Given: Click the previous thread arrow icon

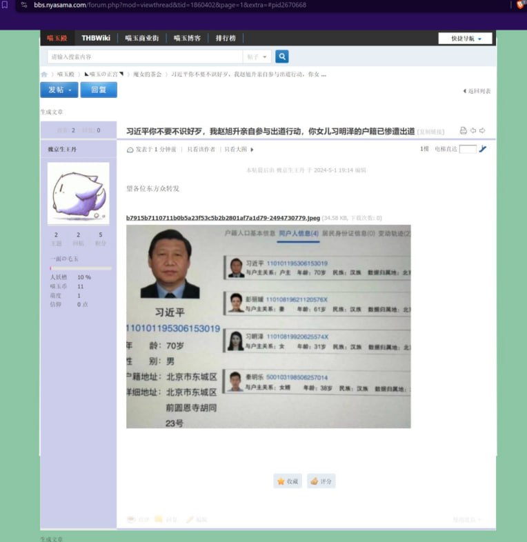Looking at the screenshot, I should point(473,130).
